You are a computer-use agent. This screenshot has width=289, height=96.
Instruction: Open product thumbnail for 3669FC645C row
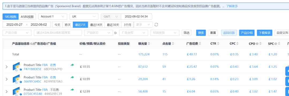pyautogui.click(x=17, y=79)
